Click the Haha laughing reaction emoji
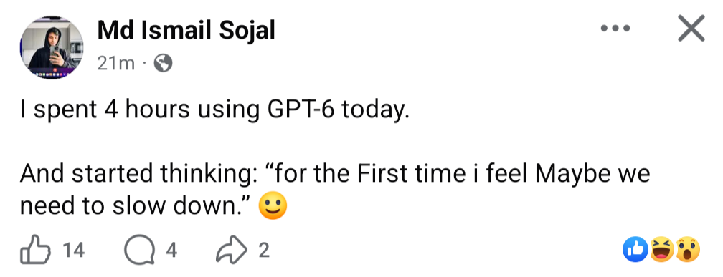Screen dimensions: 723x277 tap(661, 250)
